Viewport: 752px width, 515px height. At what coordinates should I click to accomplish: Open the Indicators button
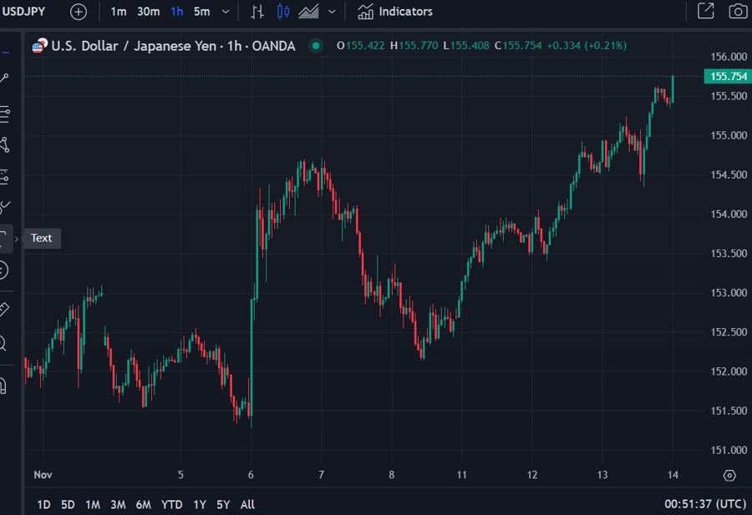(395, 12)
